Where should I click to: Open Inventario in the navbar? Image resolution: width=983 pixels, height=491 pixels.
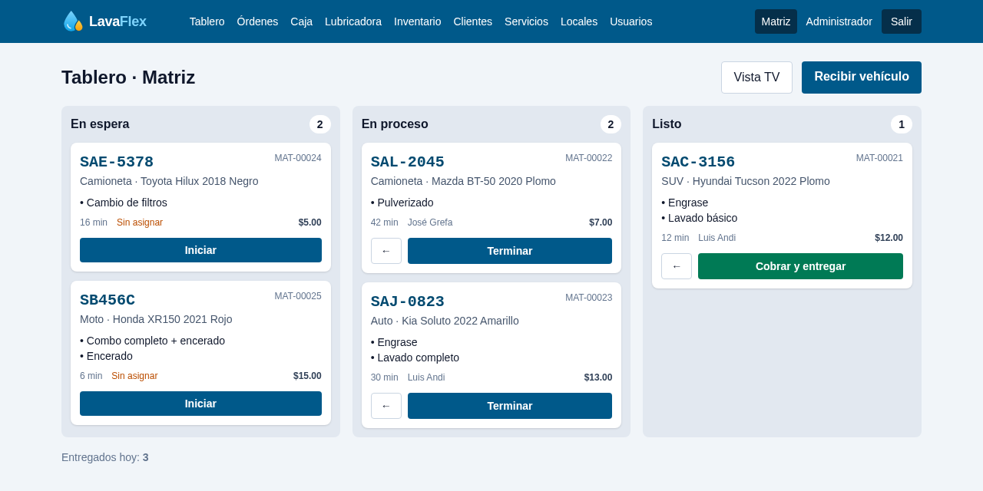click(418, 21)
